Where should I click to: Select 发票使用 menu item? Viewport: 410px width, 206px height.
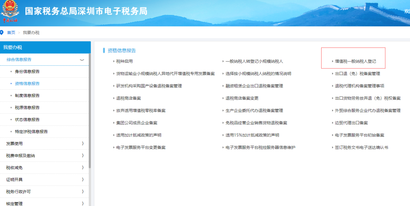tap(14, 144)
